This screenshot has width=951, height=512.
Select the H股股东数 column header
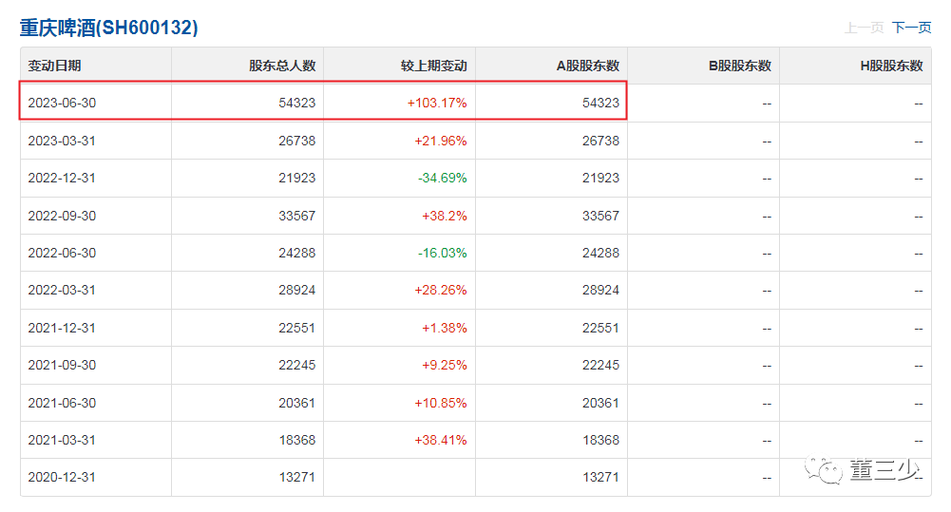click(x=891, y=66)
